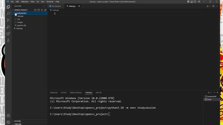Click New Folder icon in explorer header
Screen dimensions: 223x125
(39, 10)
